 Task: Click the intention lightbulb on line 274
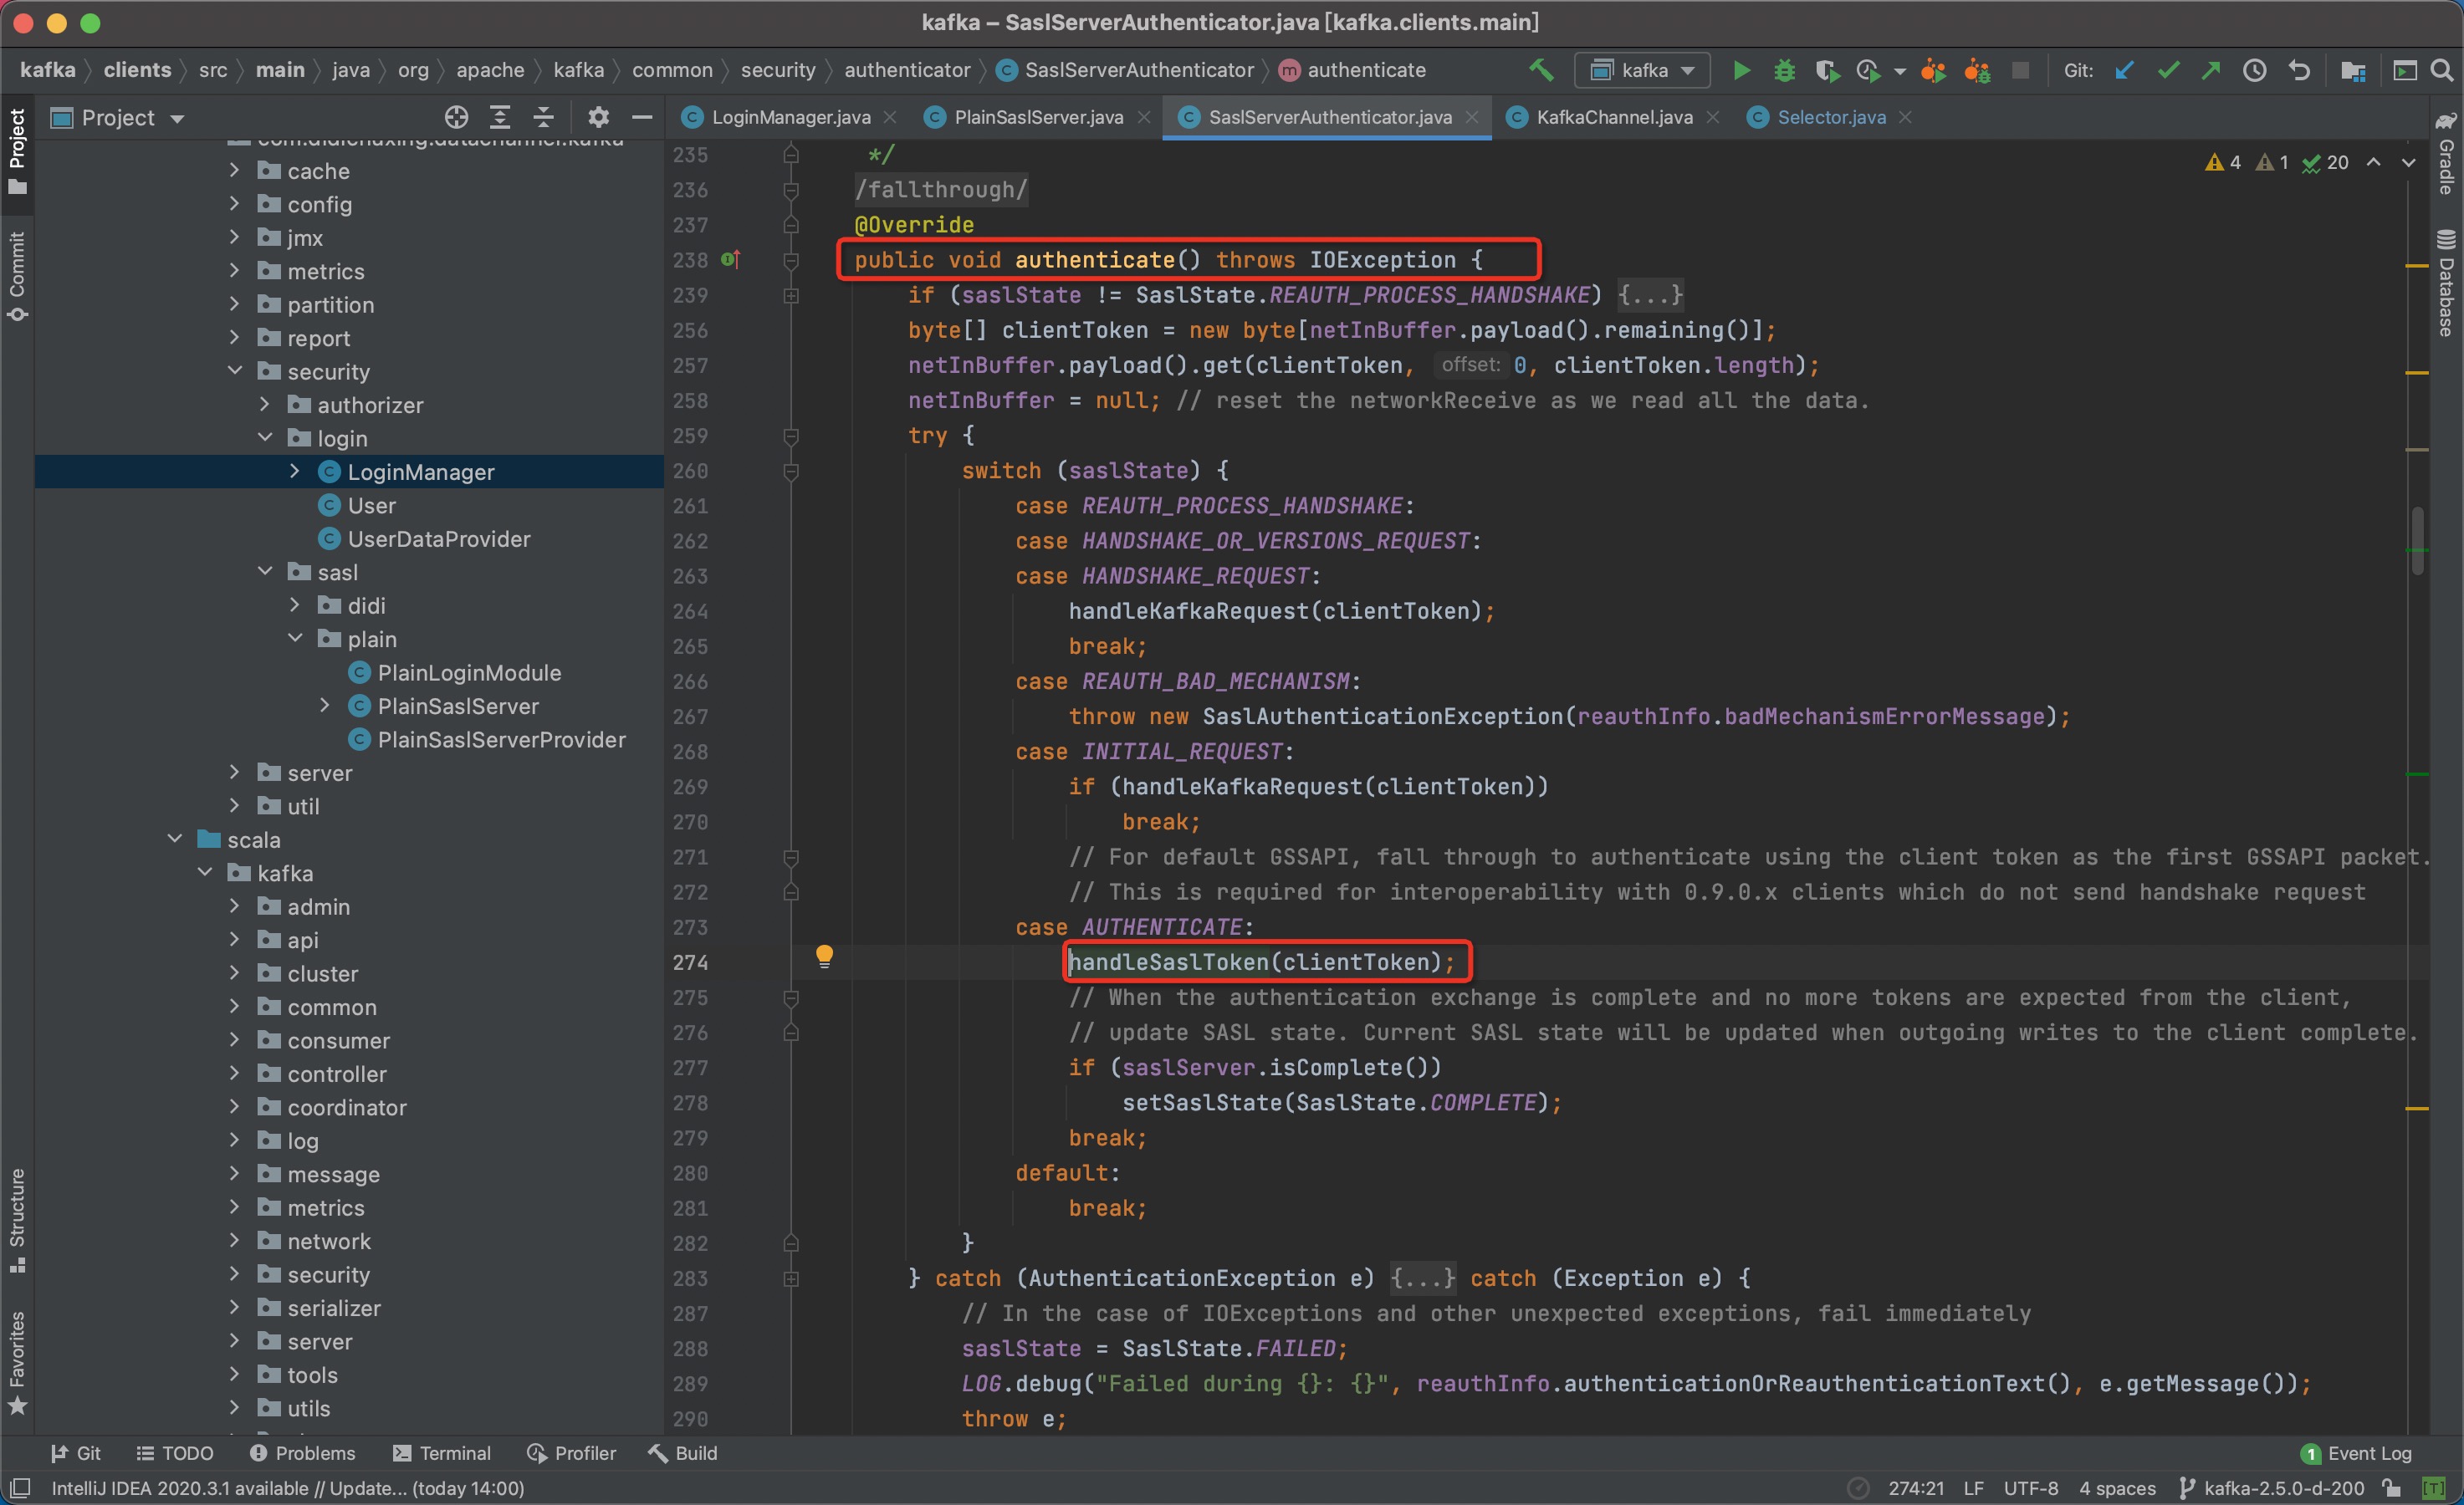click(824, 956)
